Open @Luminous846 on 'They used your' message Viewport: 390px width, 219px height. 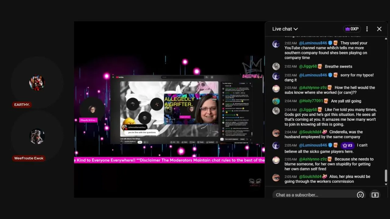click(x=313, y=43)
